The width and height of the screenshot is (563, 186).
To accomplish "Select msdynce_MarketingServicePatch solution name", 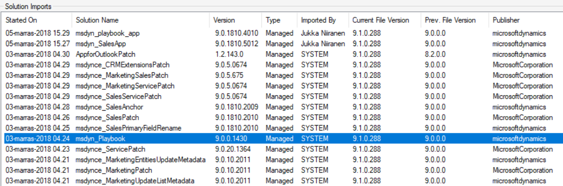I will tap(125, 86).
